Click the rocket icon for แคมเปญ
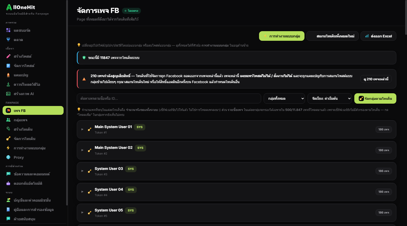This screenshot has width=407, height=226. tap(8, 75)
